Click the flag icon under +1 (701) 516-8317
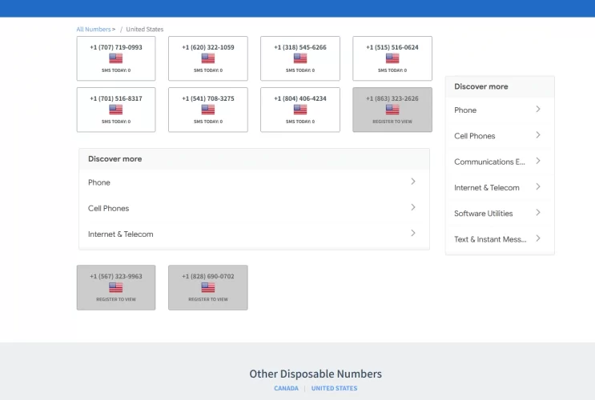595x400 pixels. coord(116,110)
